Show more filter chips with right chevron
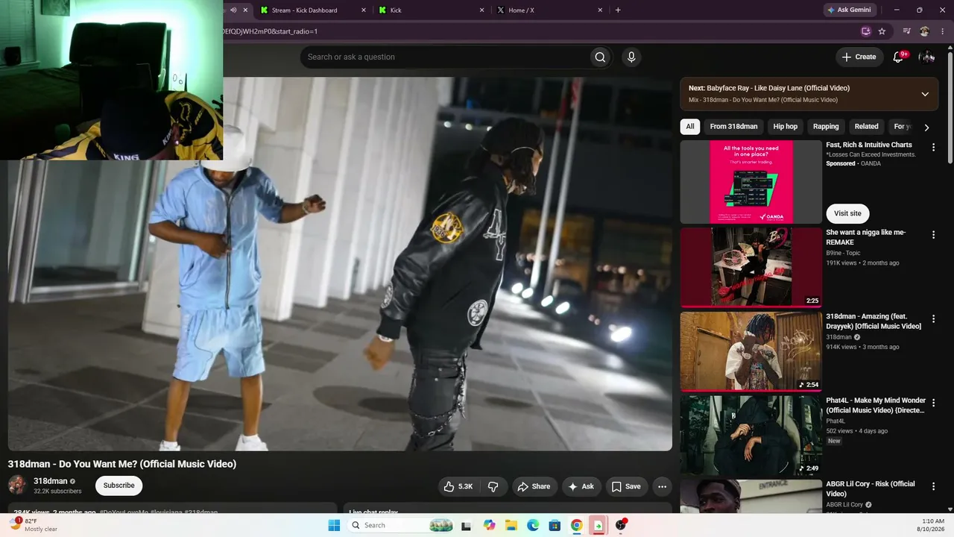The image size is (954, 537). pyautogui.click(x=926, y=127)
